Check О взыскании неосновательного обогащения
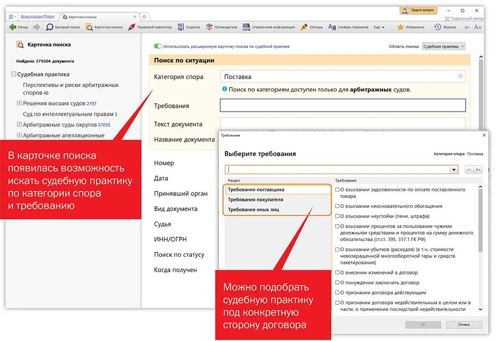496x341 pixels. pyautogui.click(x=337, y=206)
